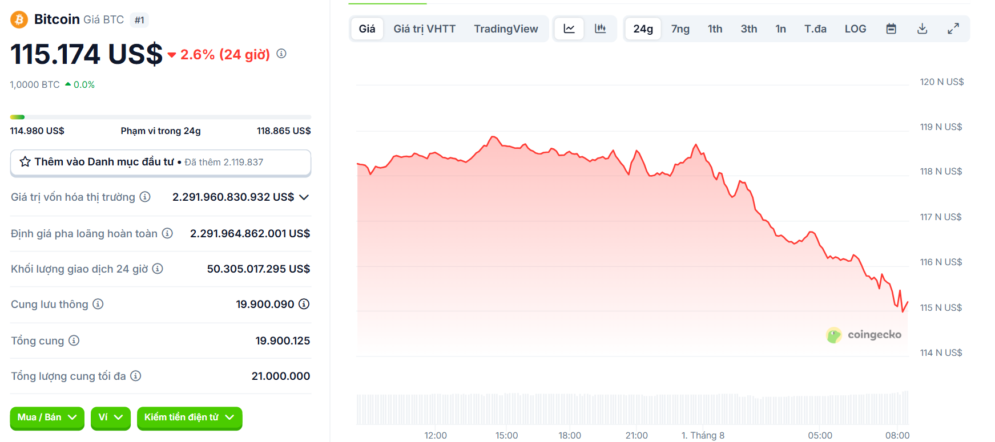Open info icon beside Cung lưu thông label
The height and width of the screenshot is (442, 995).
coord(98,304)
